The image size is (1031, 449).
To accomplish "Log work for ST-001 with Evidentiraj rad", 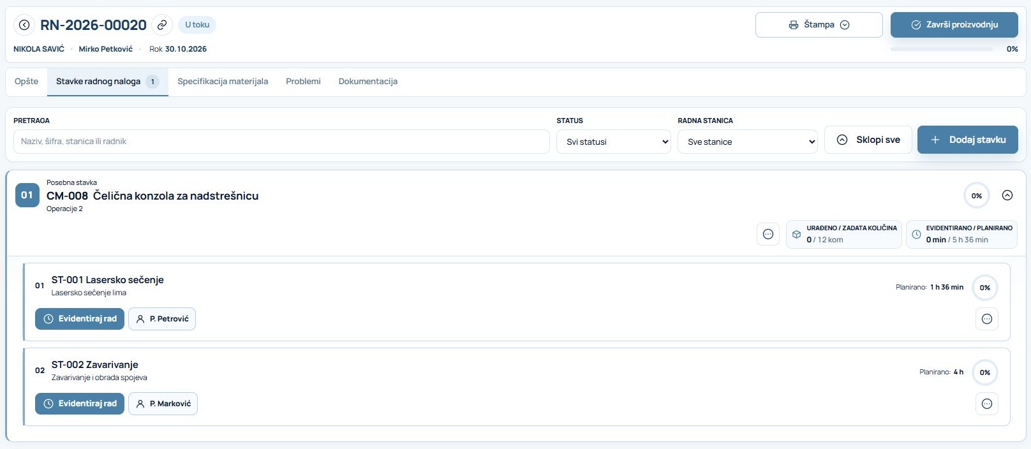I will coord(80,319).
